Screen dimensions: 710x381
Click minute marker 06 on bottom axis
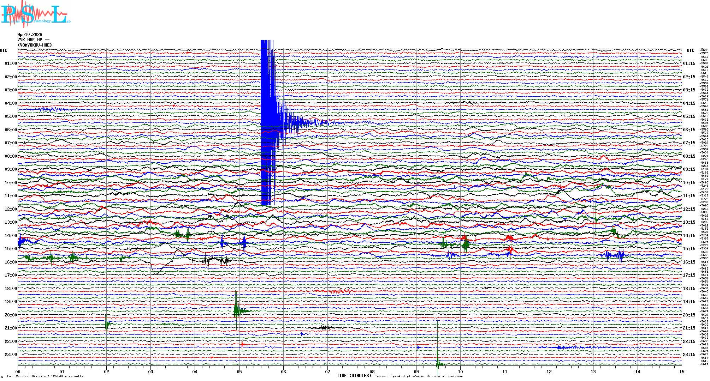[x=283, y=372]
